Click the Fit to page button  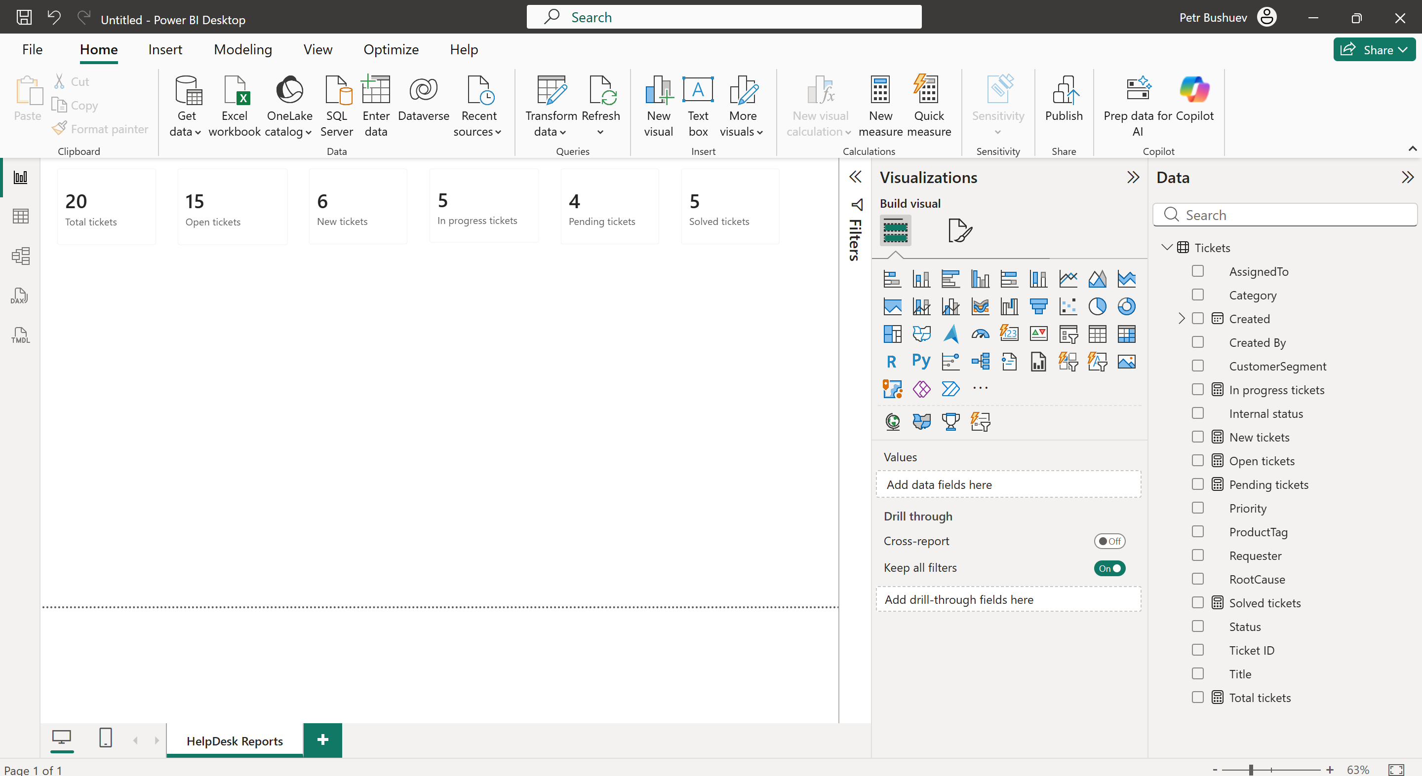1396,770
